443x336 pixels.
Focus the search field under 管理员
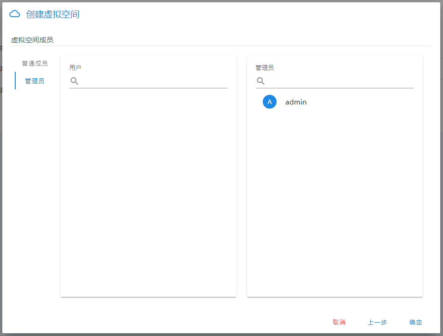pos(340,81)
